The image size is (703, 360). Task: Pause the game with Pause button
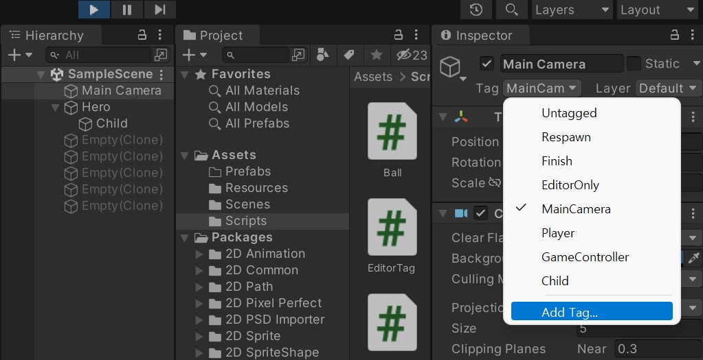127,10
